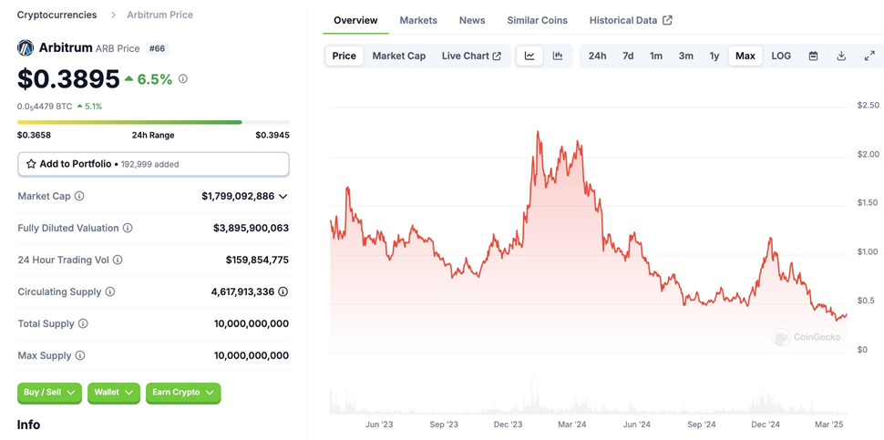
Task: Click 24 Hour Trading Vol info icon
Action: (118, 261)
